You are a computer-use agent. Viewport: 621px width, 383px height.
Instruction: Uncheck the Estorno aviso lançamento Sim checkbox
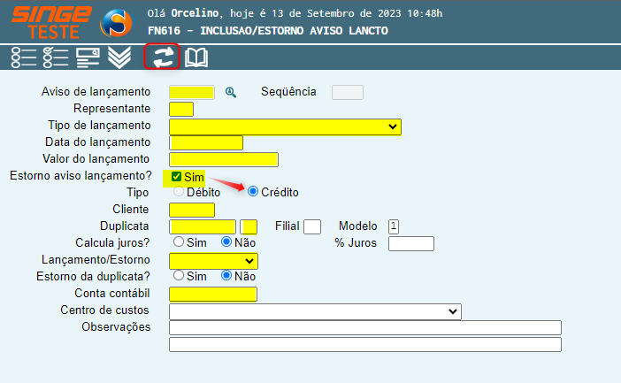pyautogui.click(x=176, y=176)
